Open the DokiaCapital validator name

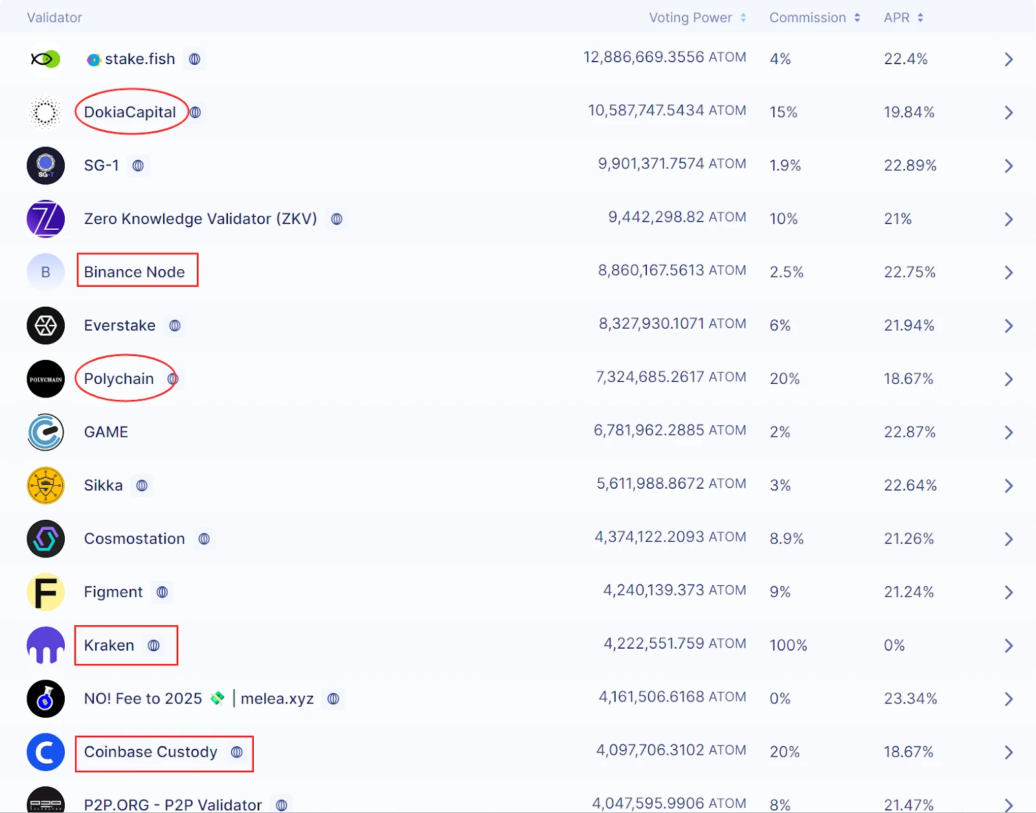(130, 113)
